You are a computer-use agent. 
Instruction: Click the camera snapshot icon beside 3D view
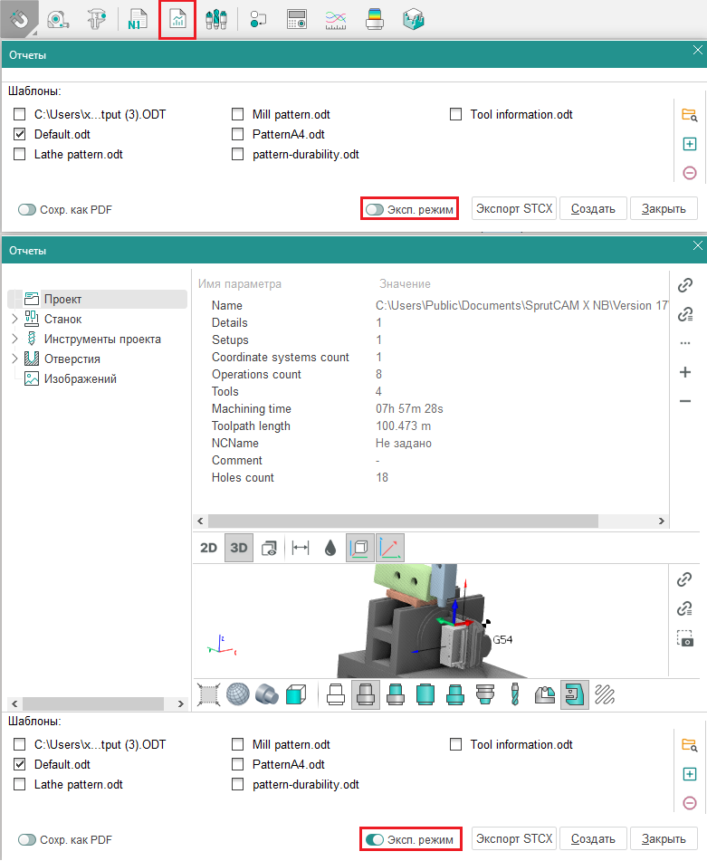pyautogui.click(x=685, y=638)
